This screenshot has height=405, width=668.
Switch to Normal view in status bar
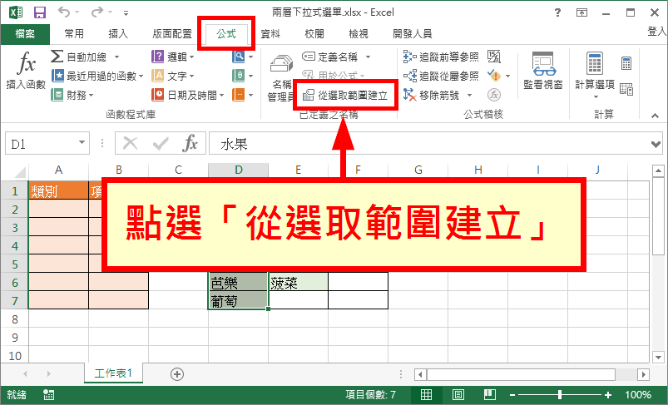(x=426, y=395)
